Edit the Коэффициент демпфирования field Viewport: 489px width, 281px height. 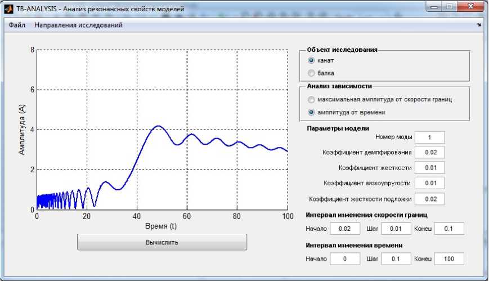(x=429, y=153)
